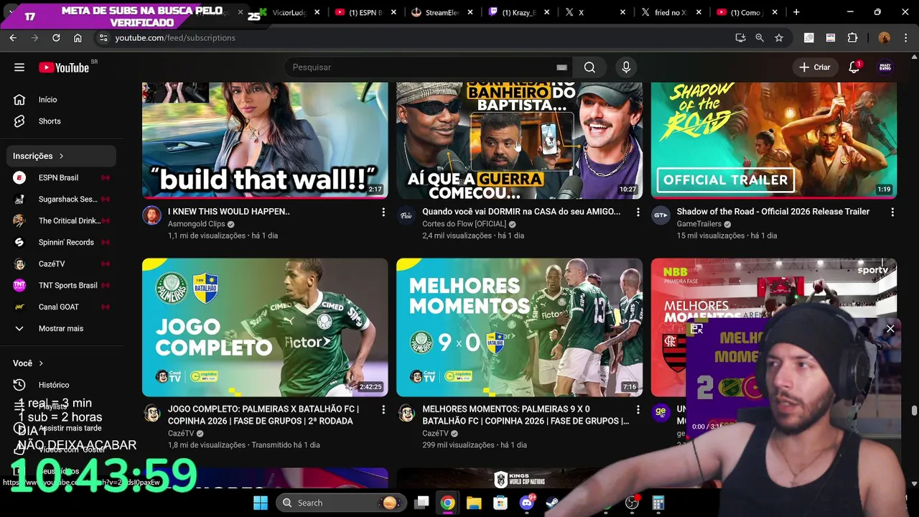Viewport: 919px width, 517px height.
Task: Play the Cortes do Flow banheiro thumbnail
Action: pos(519,141)
